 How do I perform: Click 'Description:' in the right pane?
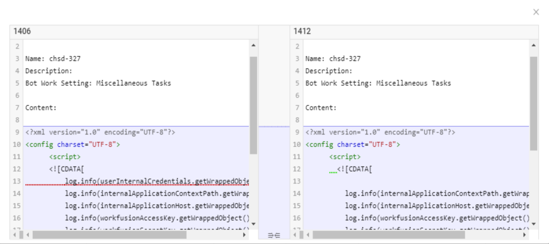click(x=329, y=71)
